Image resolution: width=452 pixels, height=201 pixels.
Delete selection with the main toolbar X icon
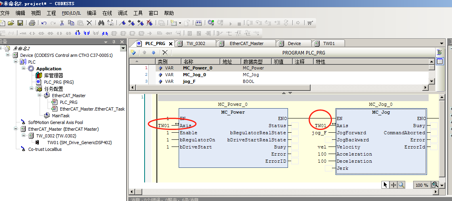coord(90,23)
